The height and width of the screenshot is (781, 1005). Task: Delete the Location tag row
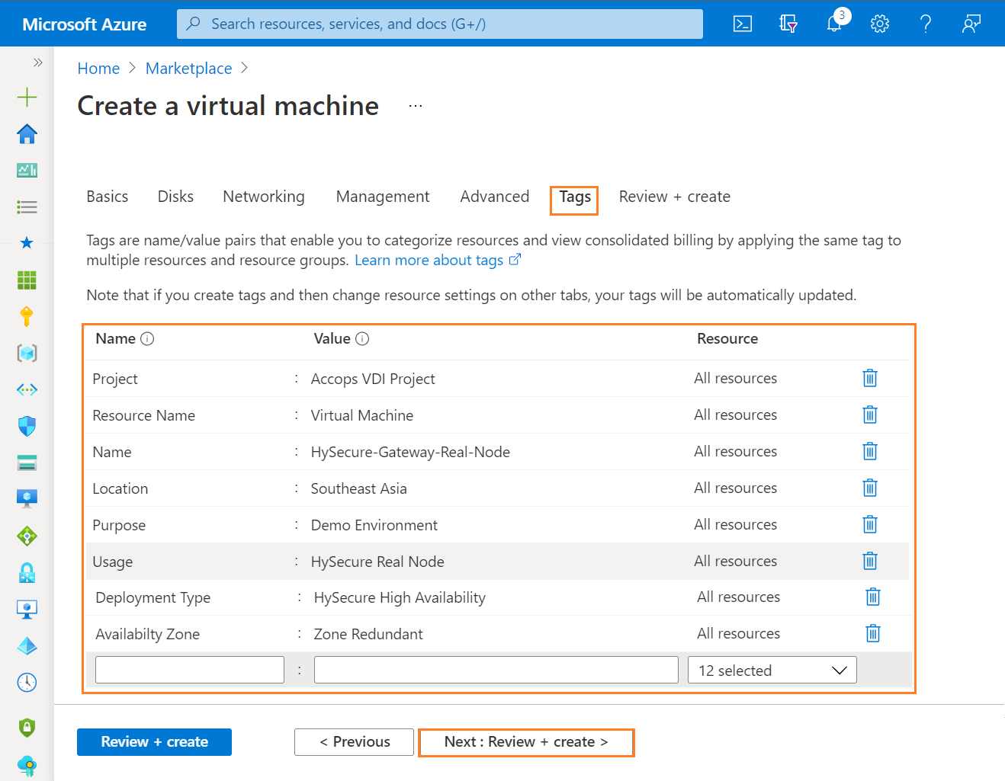click(870, 488)
